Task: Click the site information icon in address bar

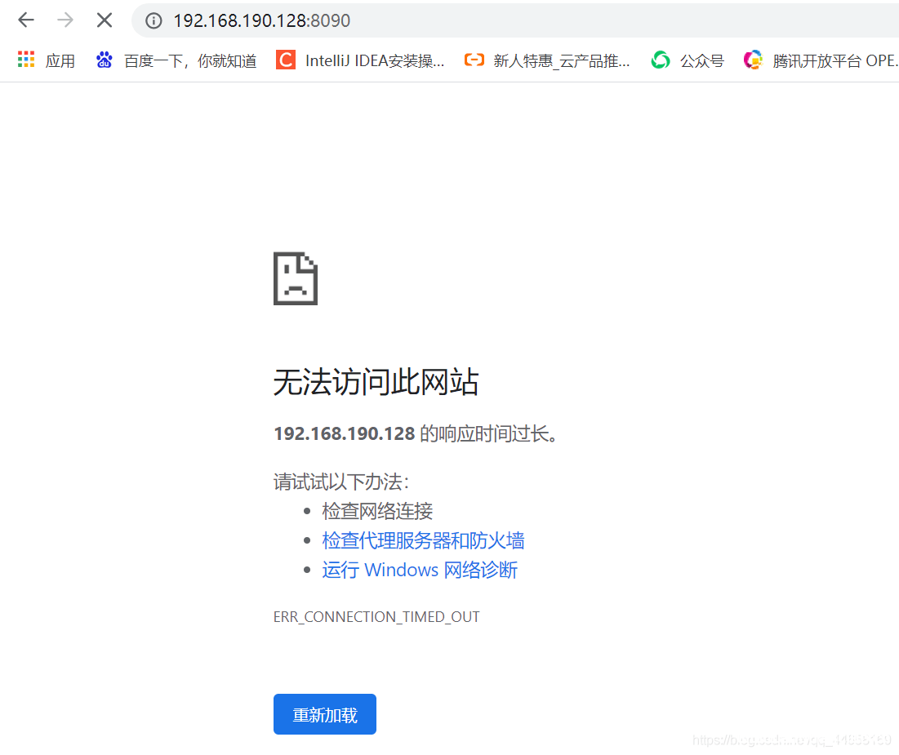Action: point(154,20)
